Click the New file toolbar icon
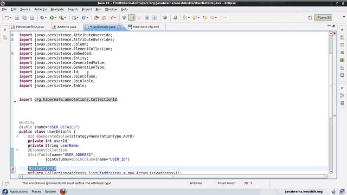The height and width of the screenshot is (195, 347). 7,18
